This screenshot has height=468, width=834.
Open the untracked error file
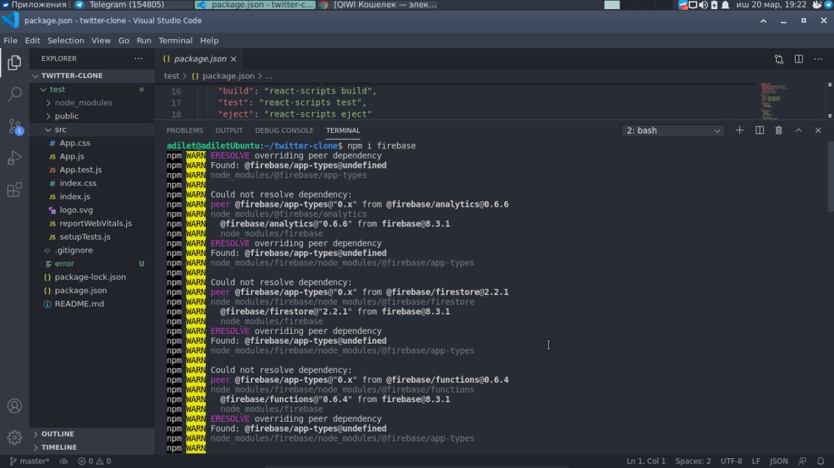64,264
